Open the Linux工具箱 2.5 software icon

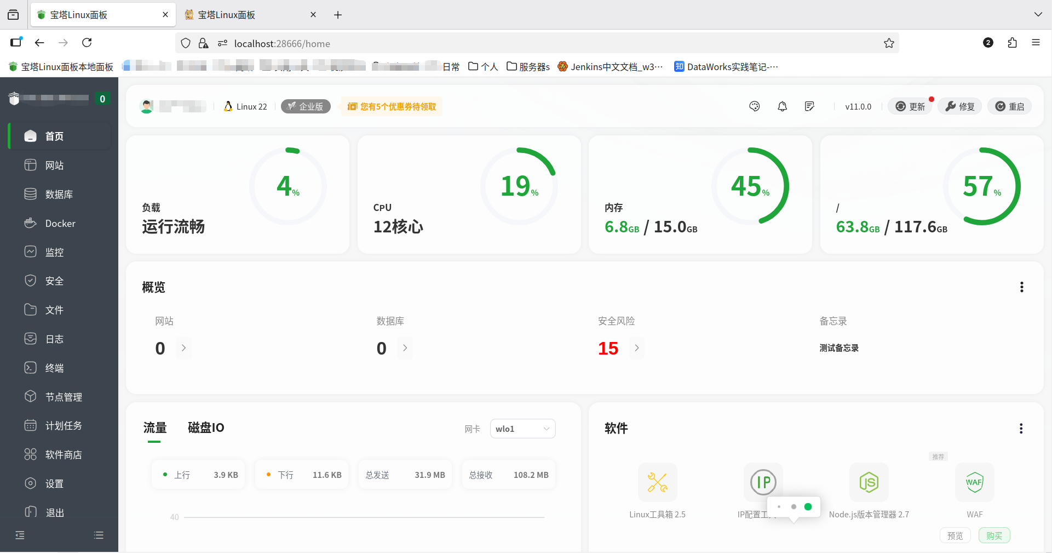[657, 482]
